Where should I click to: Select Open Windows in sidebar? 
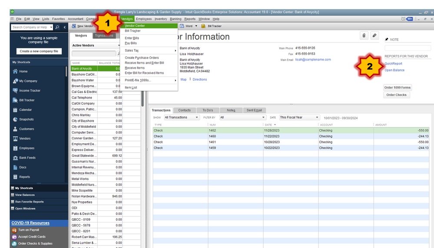point(25,209)
